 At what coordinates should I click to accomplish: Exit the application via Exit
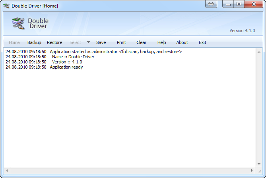tap(202, 42)
